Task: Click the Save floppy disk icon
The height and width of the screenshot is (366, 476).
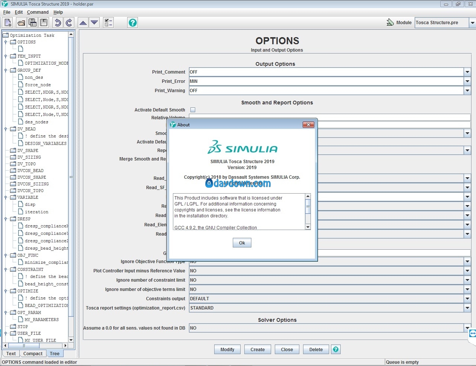Action: click(44, 23)
